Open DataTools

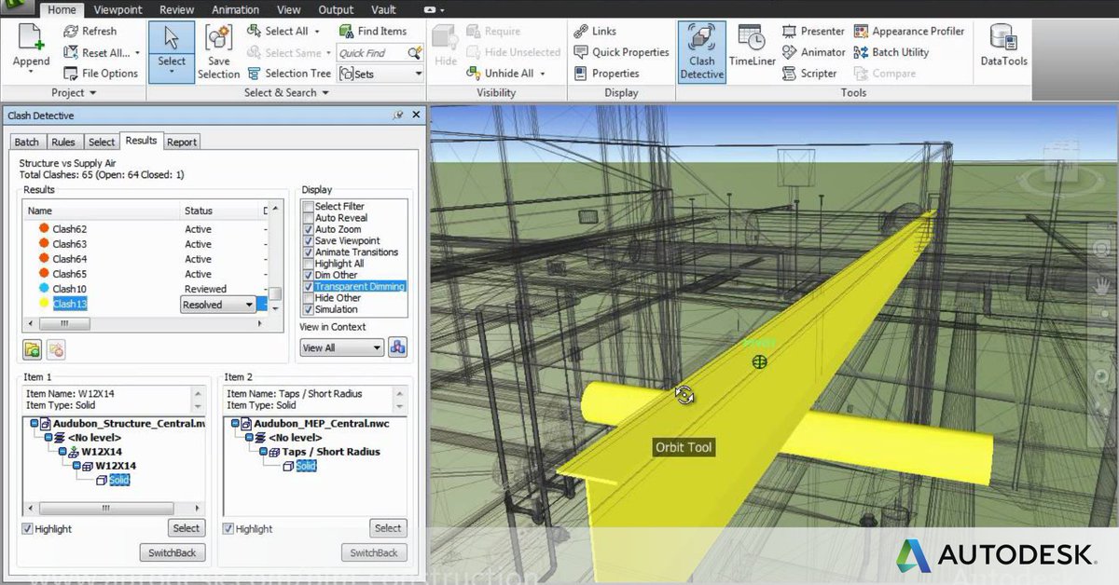[x=1002, y=47]
